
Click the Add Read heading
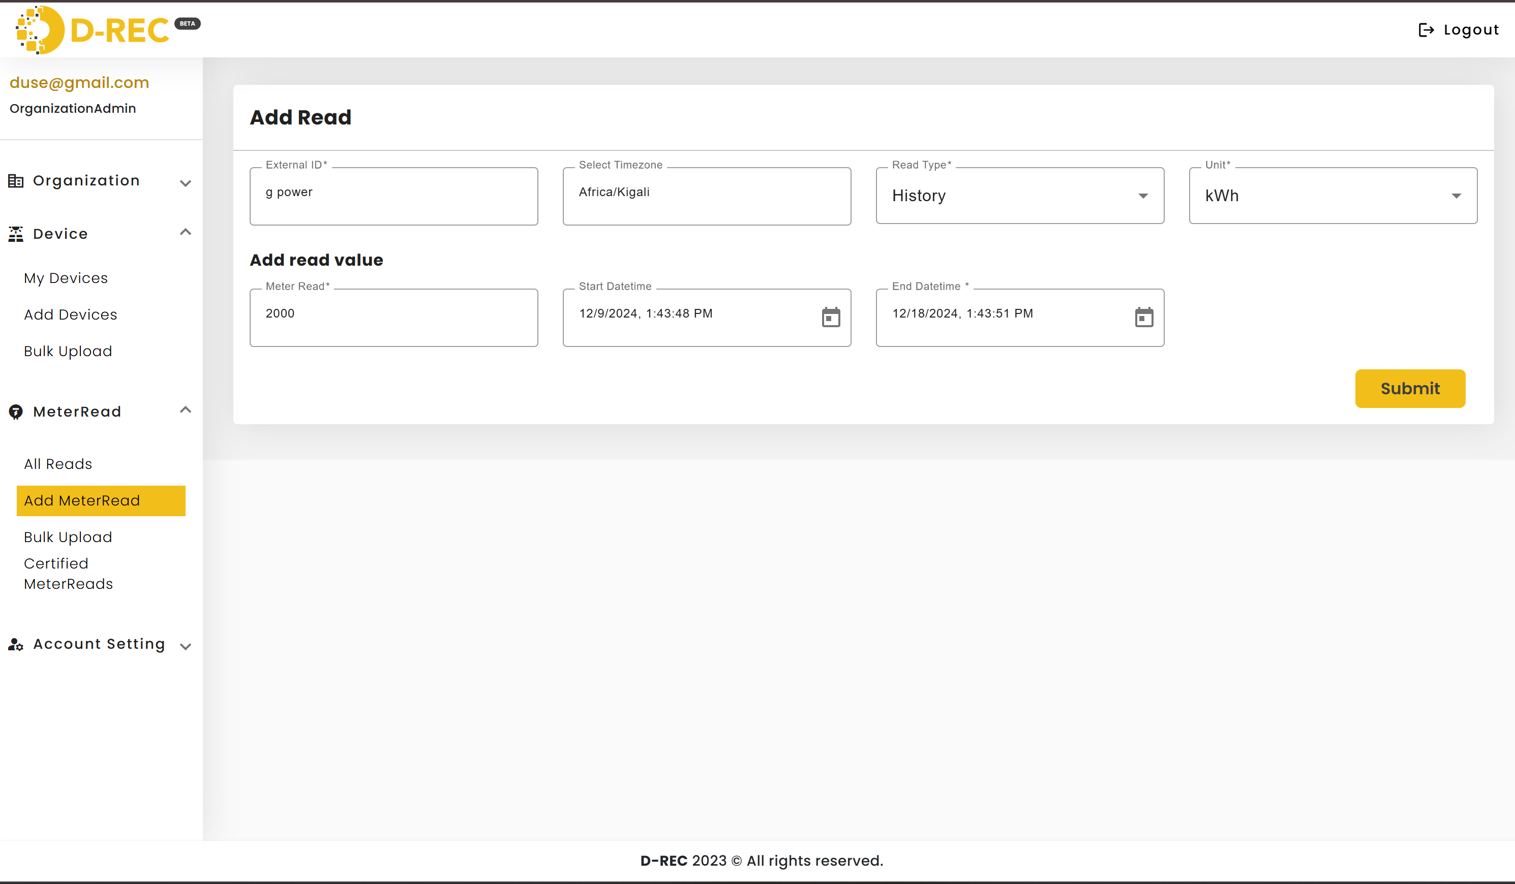click(x=300, y=117)
